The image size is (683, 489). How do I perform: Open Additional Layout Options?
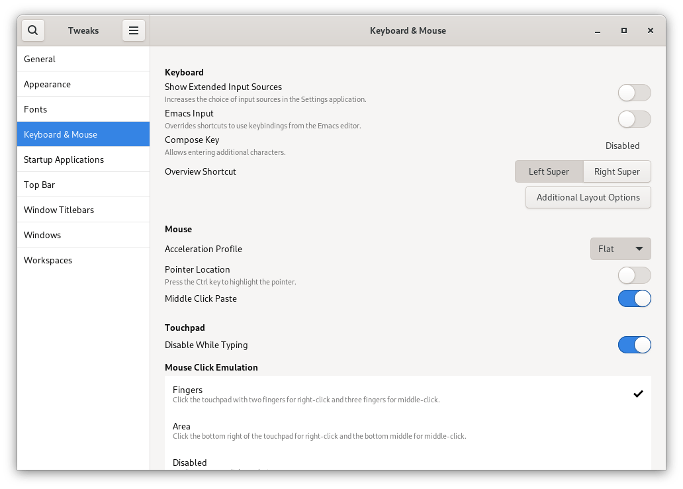pyautogui.click(x=588, y=197)
